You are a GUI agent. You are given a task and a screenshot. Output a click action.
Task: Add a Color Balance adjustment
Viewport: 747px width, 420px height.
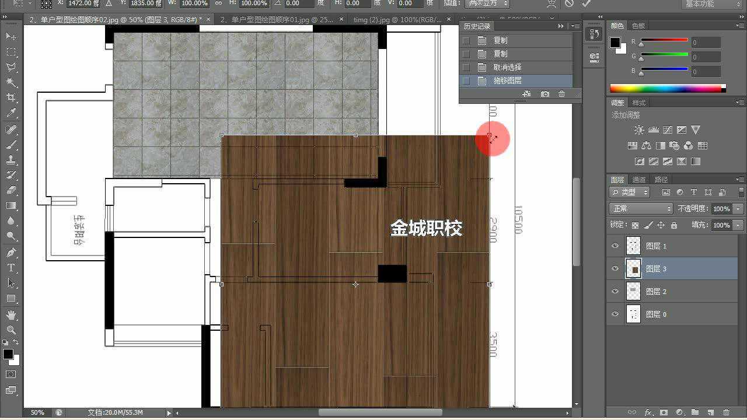click(x=646, y=146)
